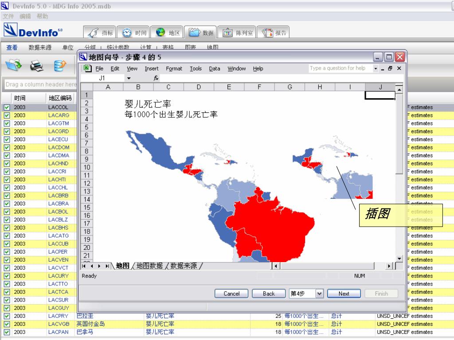Open the 地区 (area) globe tab
Screen dimensions: 454x340
(167, 32)
